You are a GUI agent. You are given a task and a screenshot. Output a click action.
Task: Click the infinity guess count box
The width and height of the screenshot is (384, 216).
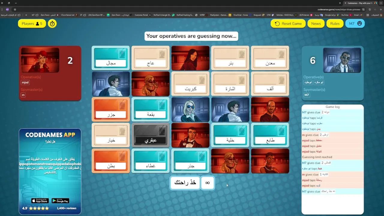tap(207, 183)
